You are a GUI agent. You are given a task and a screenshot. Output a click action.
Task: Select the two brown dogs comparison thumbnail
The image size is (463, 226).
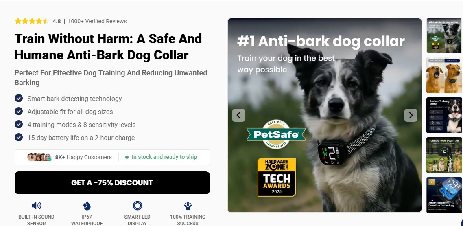444,75
